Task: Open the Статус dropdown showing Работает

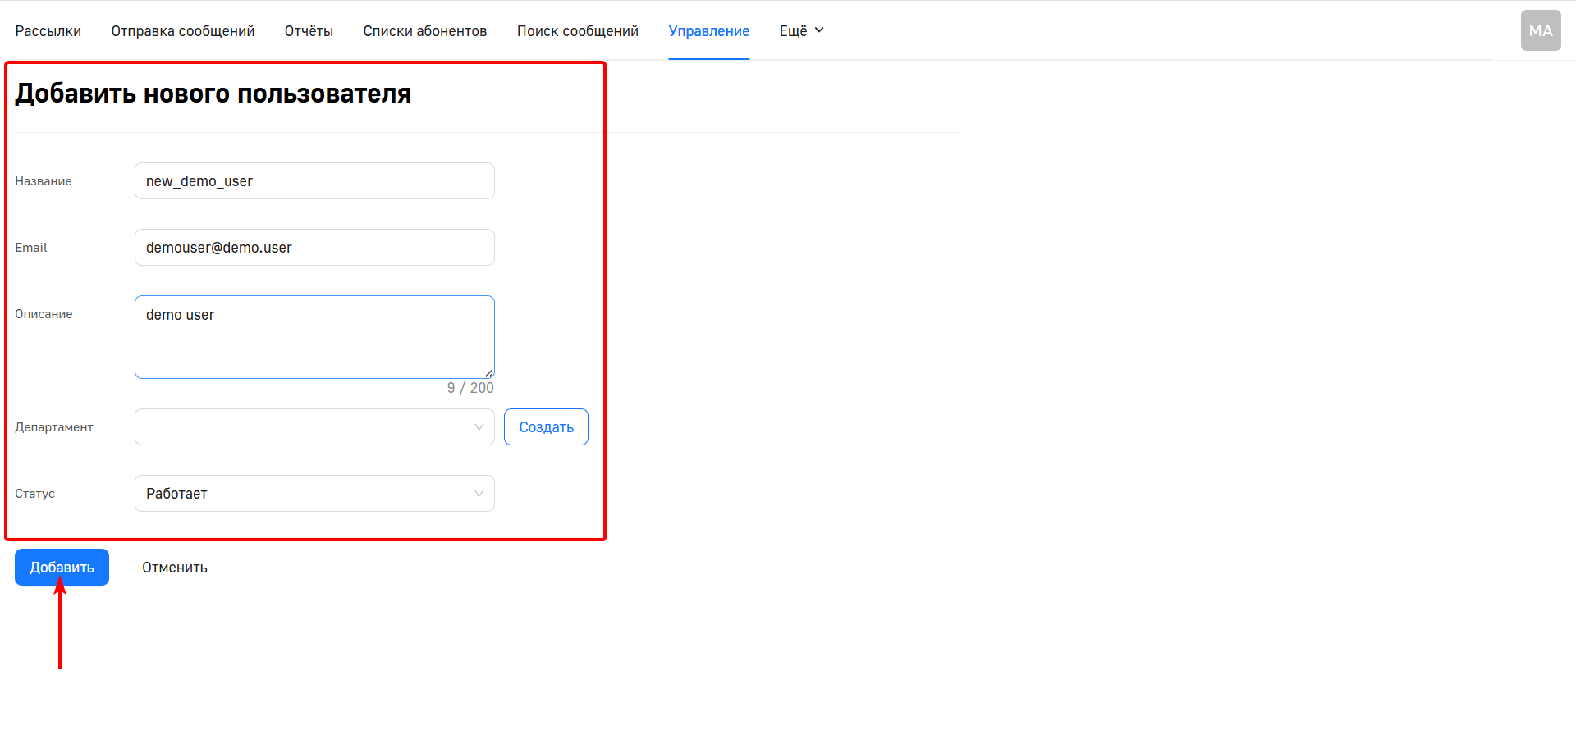Action: 314,494
